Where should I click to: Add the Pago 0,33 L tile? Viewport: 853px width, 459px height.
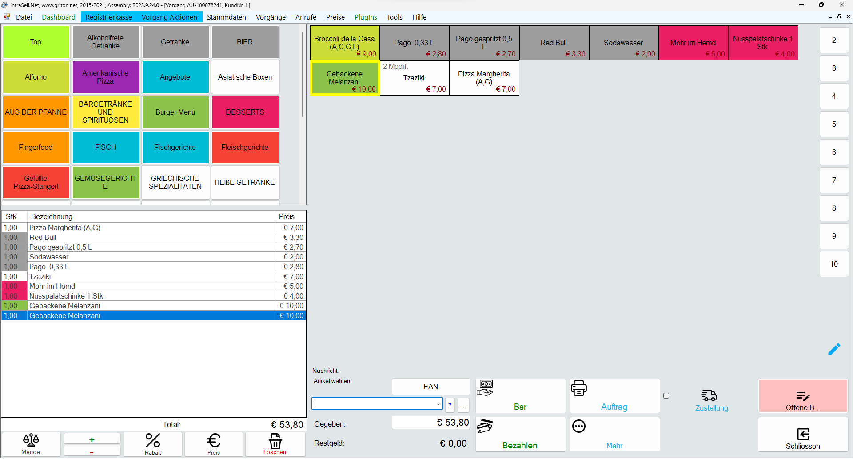(x=415, y=43)
